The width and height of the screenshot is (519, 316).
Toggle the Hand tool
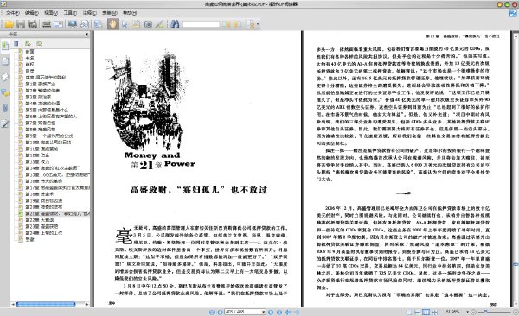tap(112, 24)
